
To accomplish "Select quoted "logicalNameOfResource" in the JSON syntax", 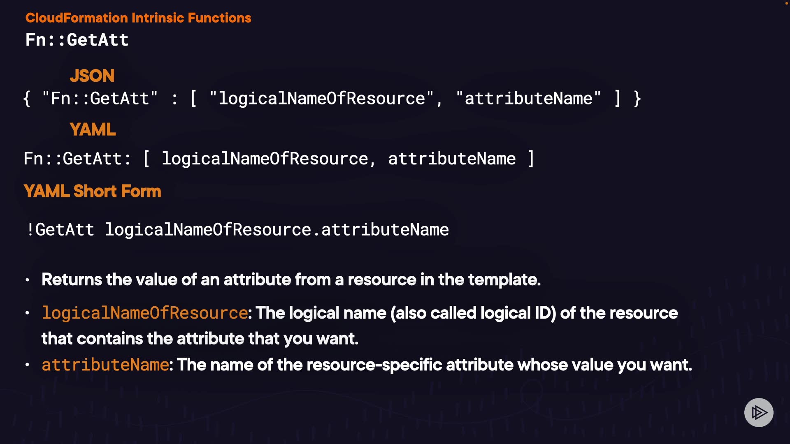I will pyautogui.click(x=321, y=99).
